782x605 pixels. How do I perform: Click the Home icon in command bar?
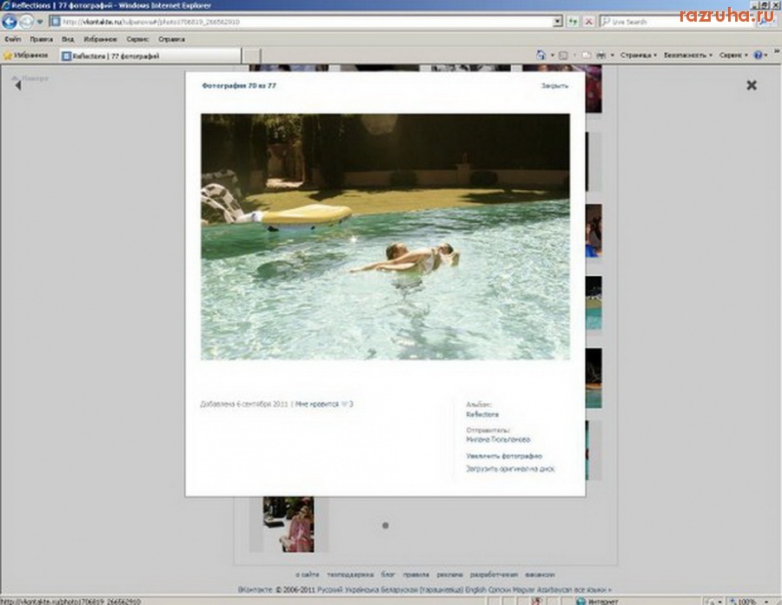(x=541, y=55)
